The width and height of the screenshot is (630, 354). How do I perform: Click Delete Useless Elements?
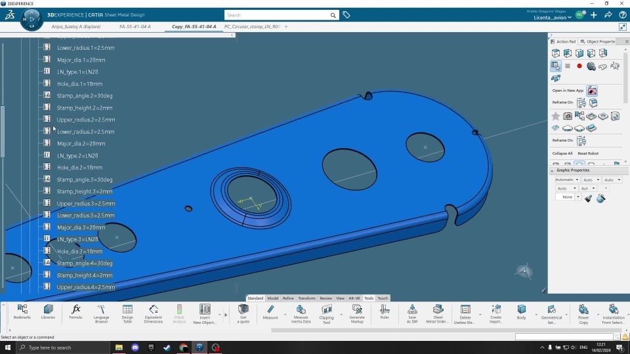[465, 314]
